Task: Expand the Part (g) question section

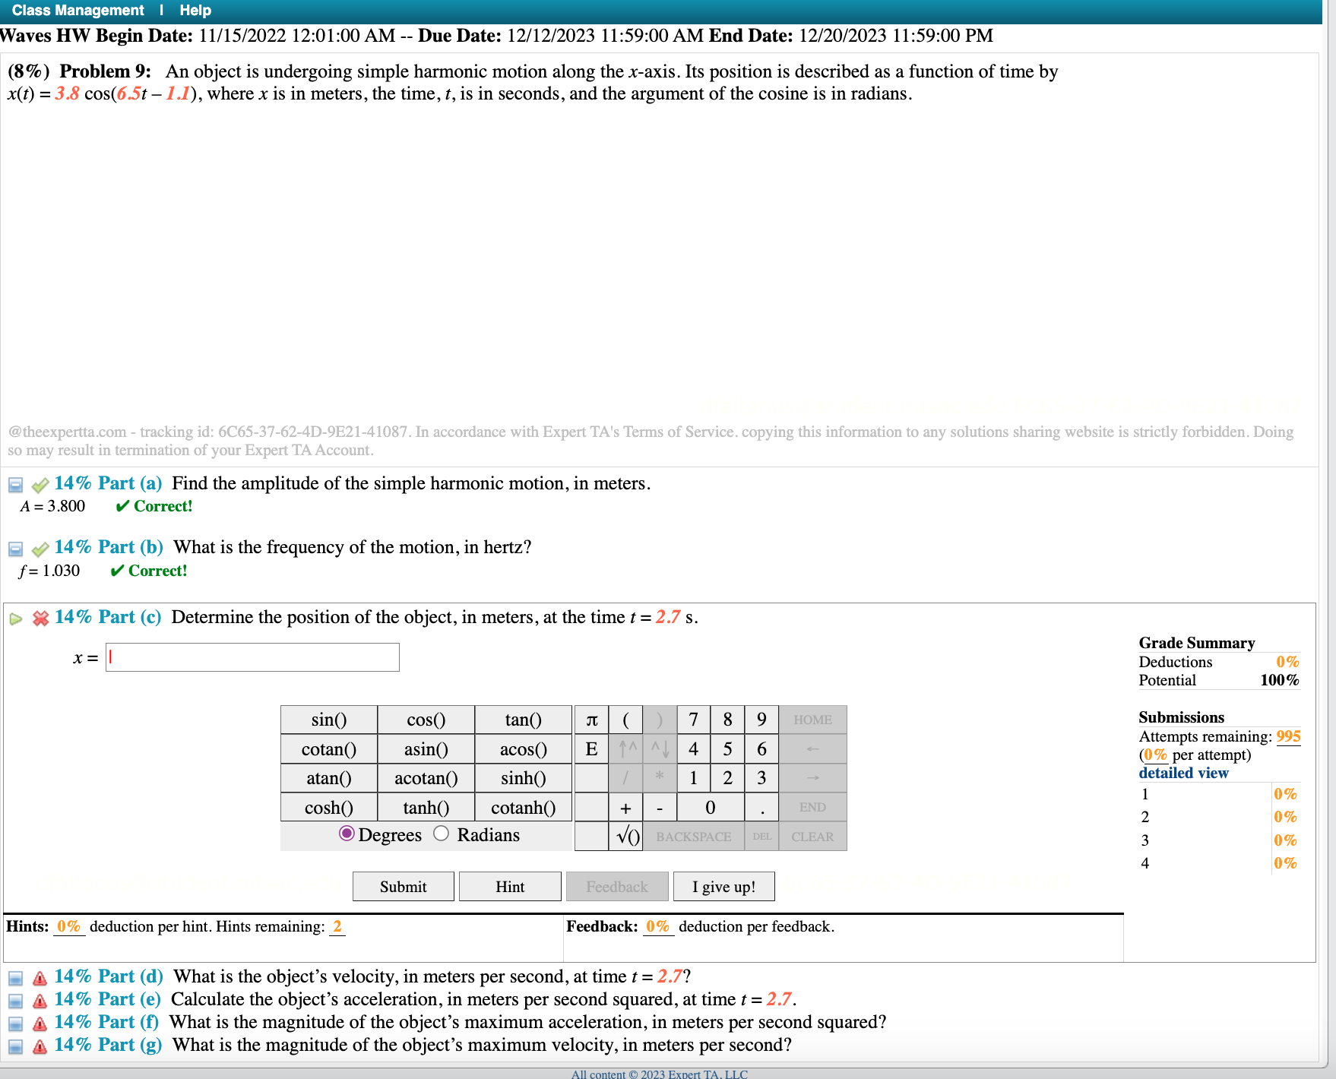Action: [x=14, y=1046]
